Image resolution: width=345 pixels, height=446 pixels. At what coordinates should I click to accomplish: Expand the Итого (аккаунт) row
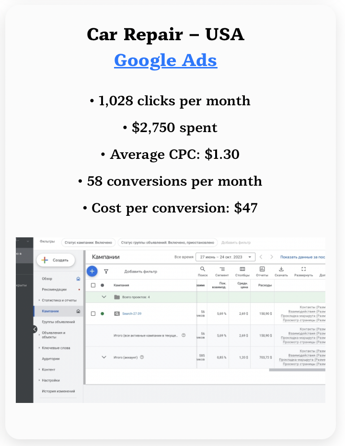click(104, 357)
